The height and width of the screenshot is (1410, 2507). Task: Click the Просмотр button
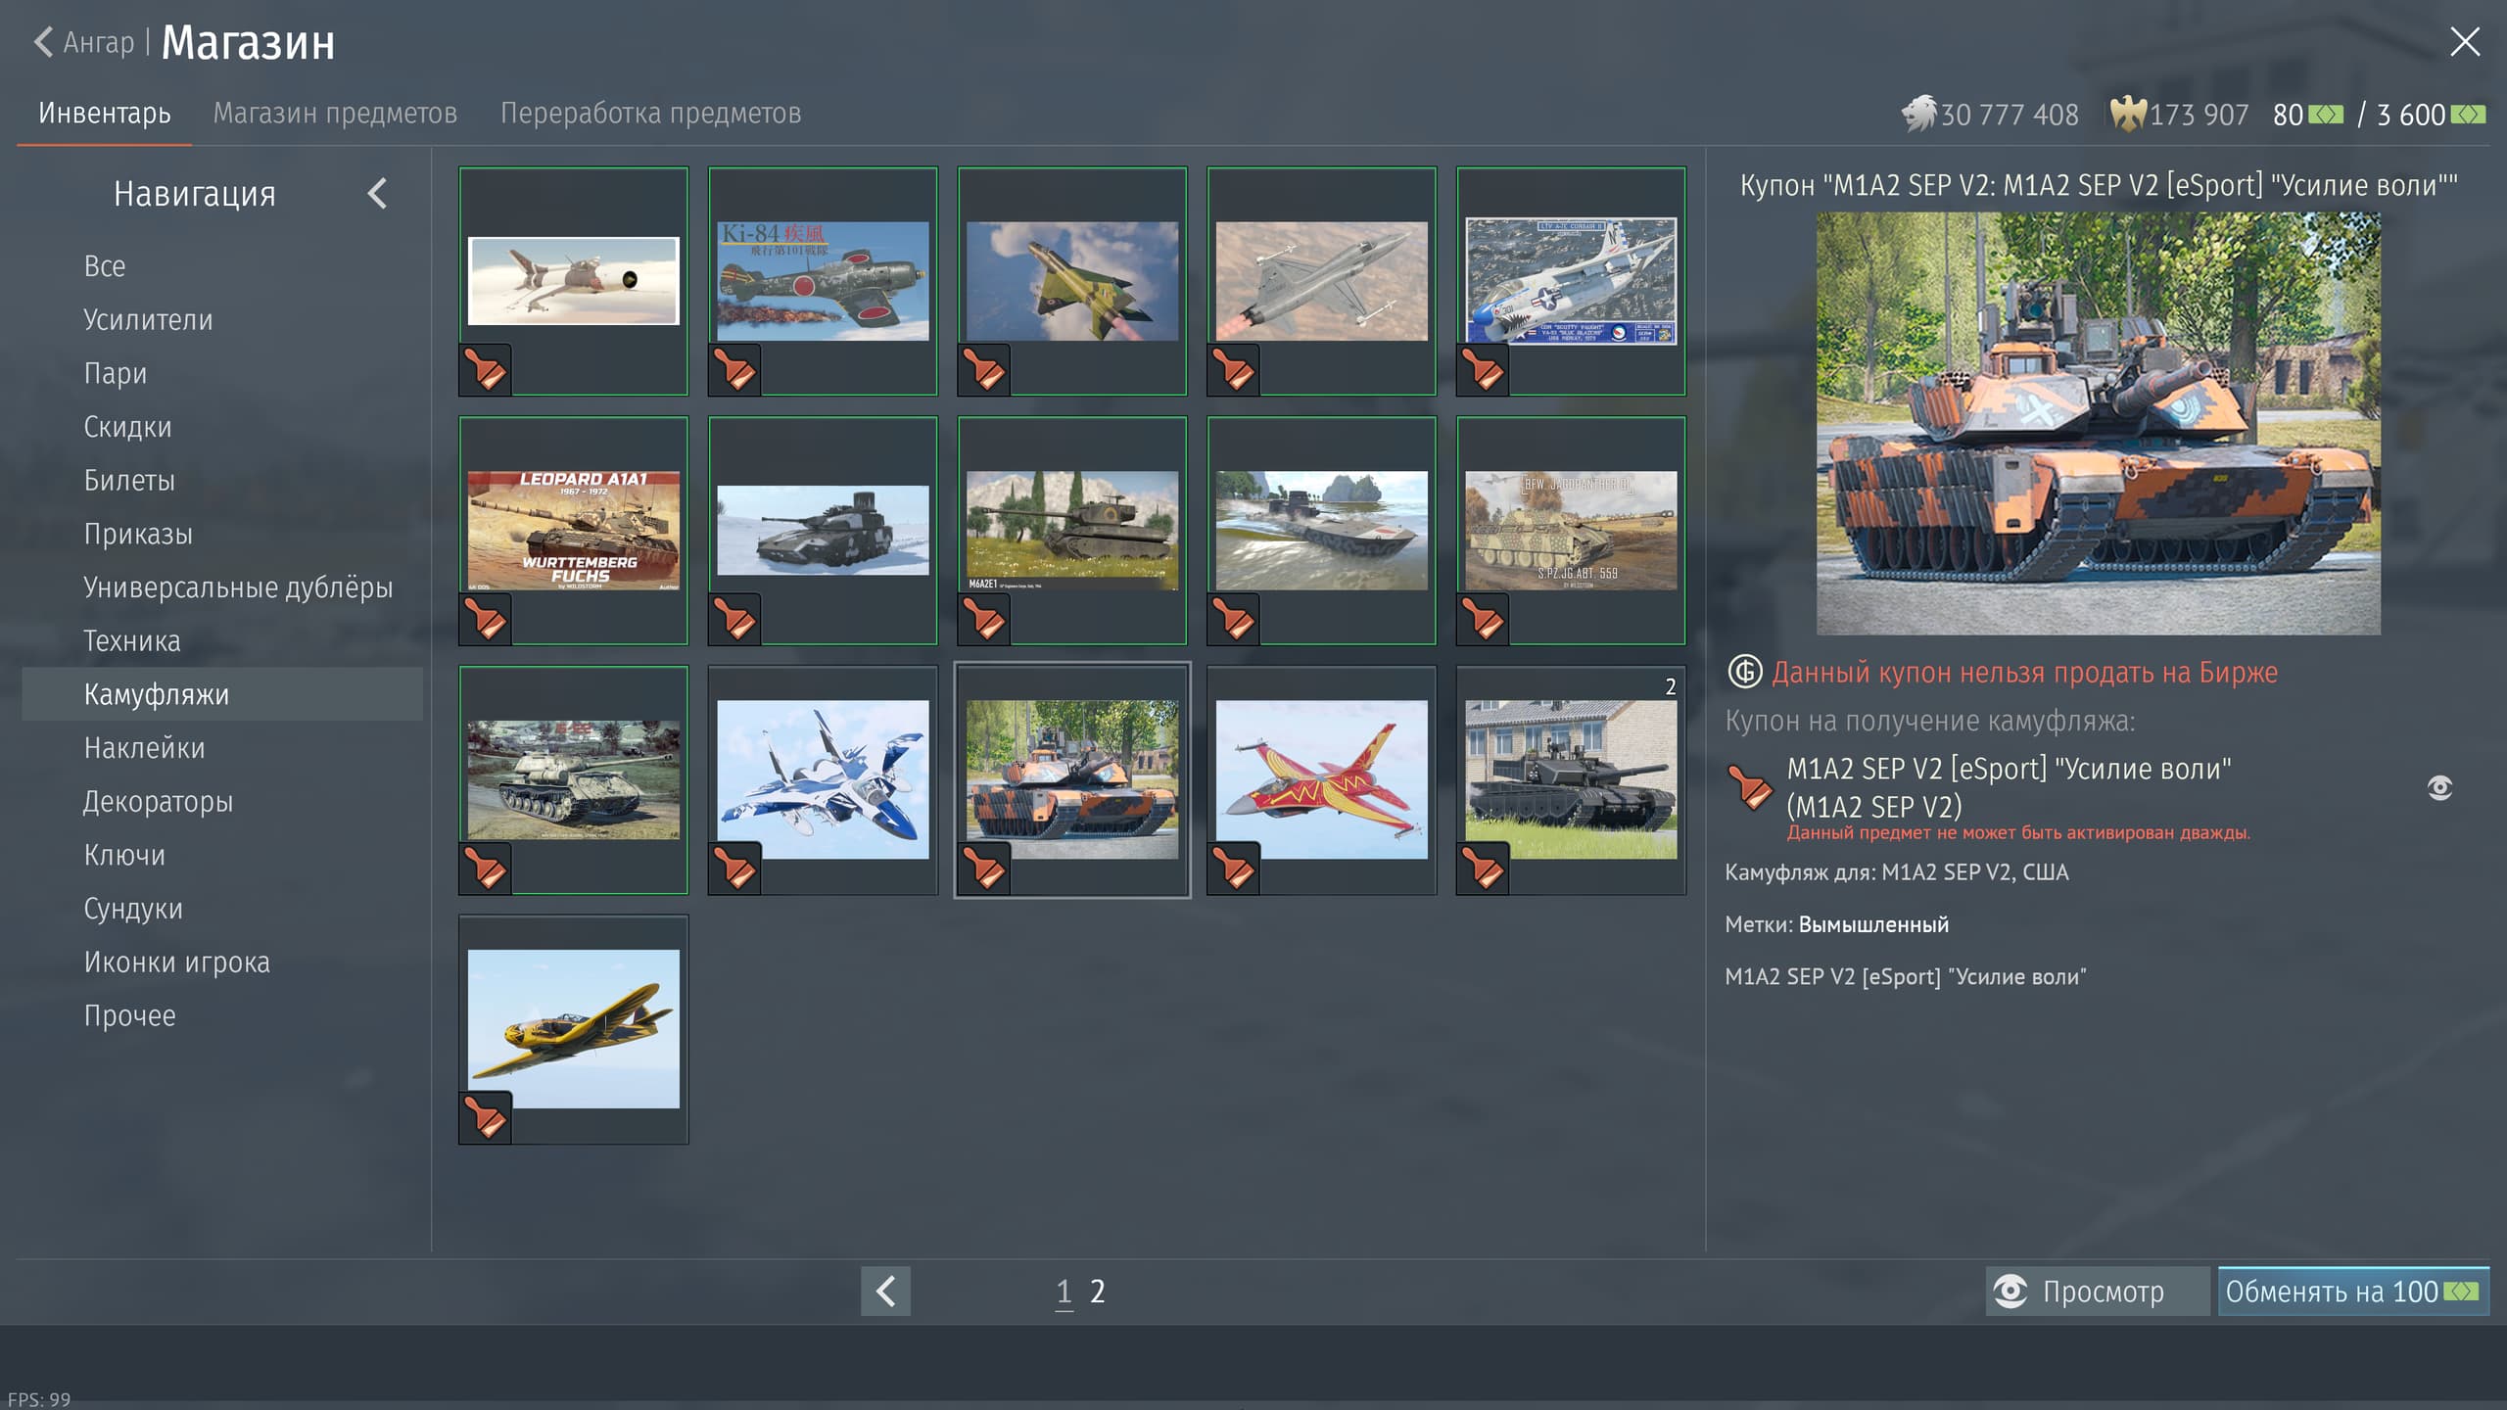coord(2097,1291)
